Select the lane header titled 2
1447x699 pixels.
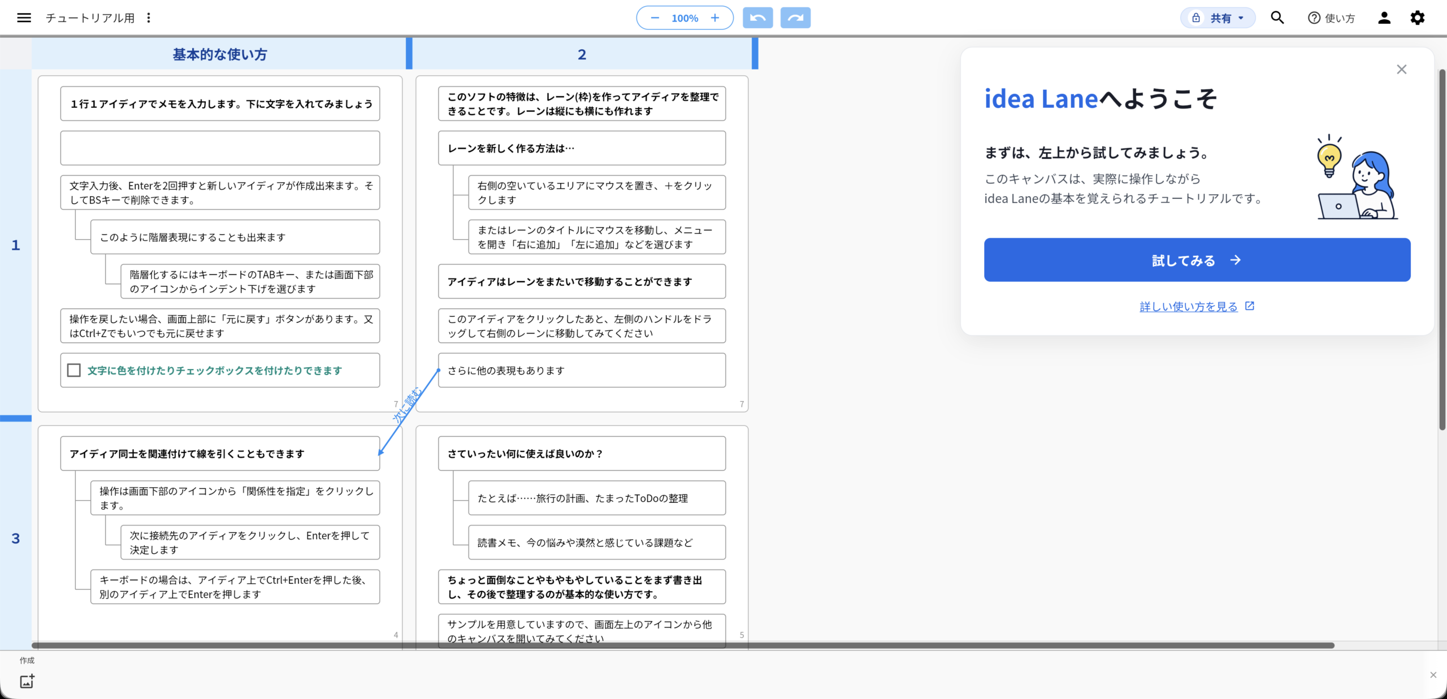click(x=582, y=54)
